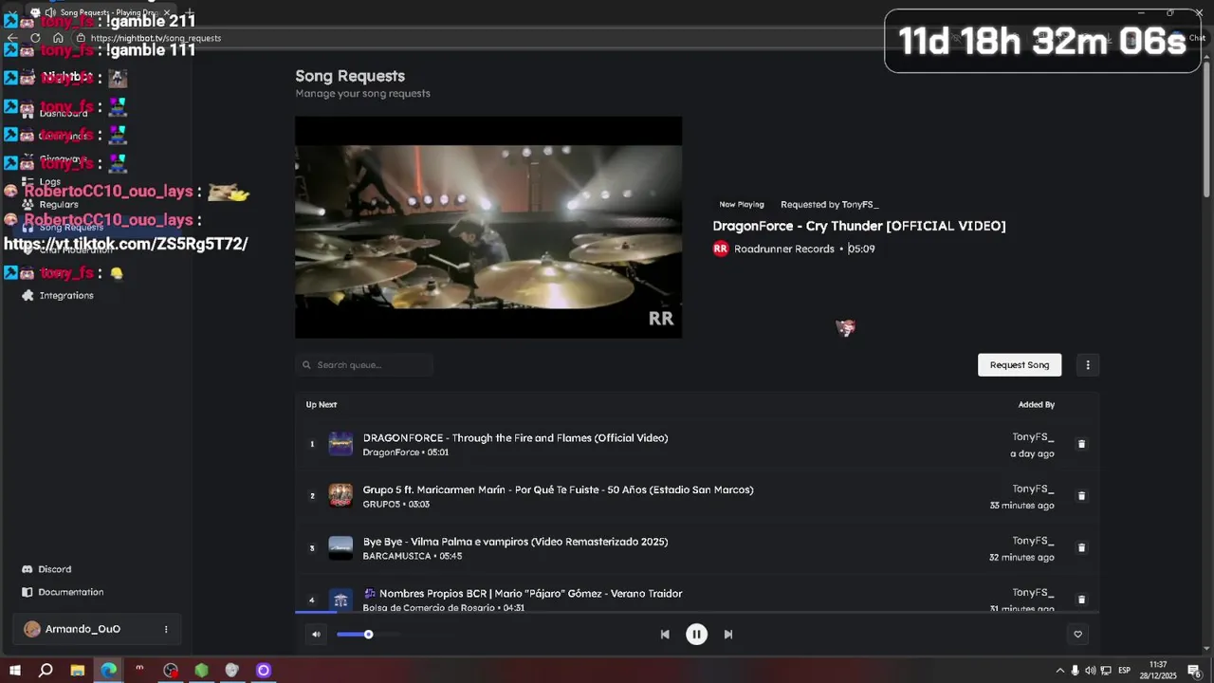1214x683 pixels.
Task: Open Windows taskbar search
Action: pyautogui.click(x=46, y=670)
